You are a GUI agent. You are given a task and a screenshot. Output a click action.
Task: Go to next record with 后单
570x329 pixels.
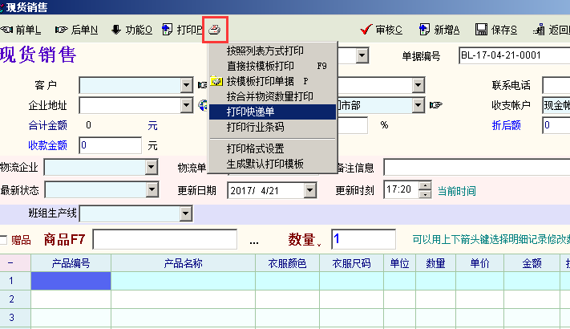[76, 30]
